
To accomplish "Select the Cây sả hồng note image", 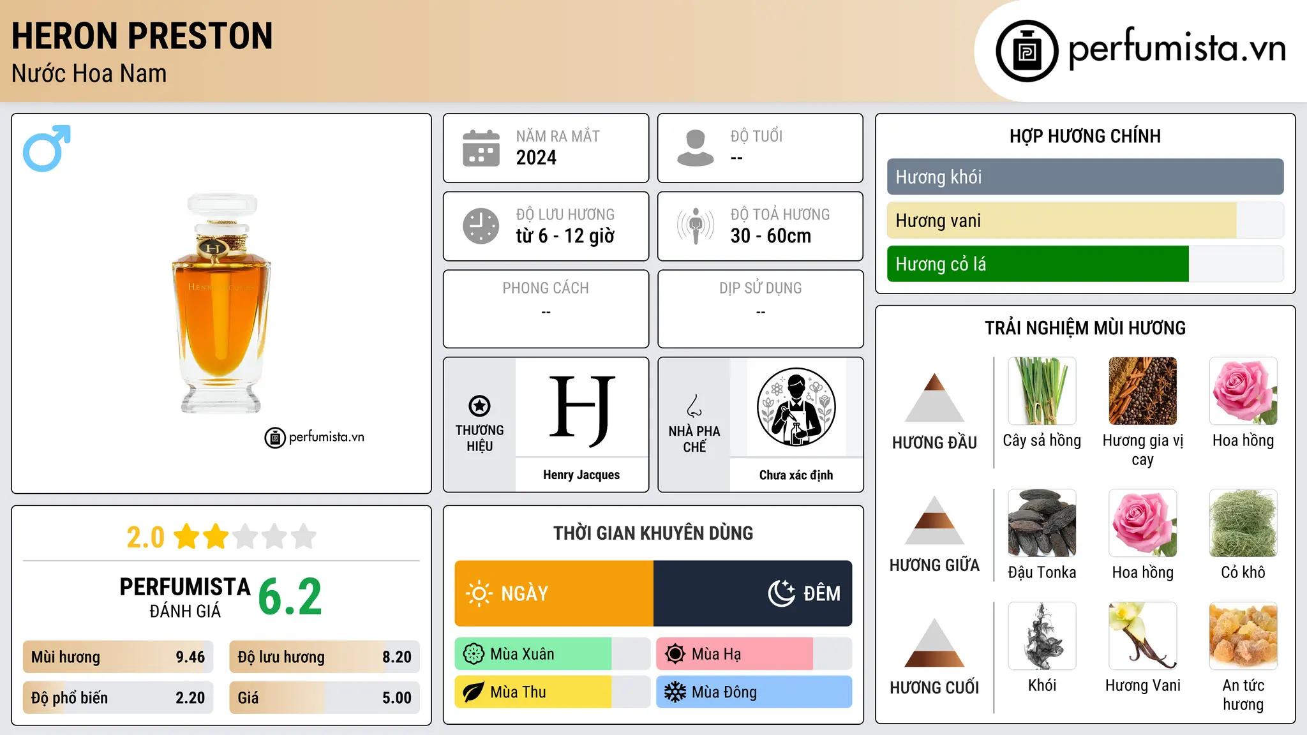I will (x=1042, y=391).
